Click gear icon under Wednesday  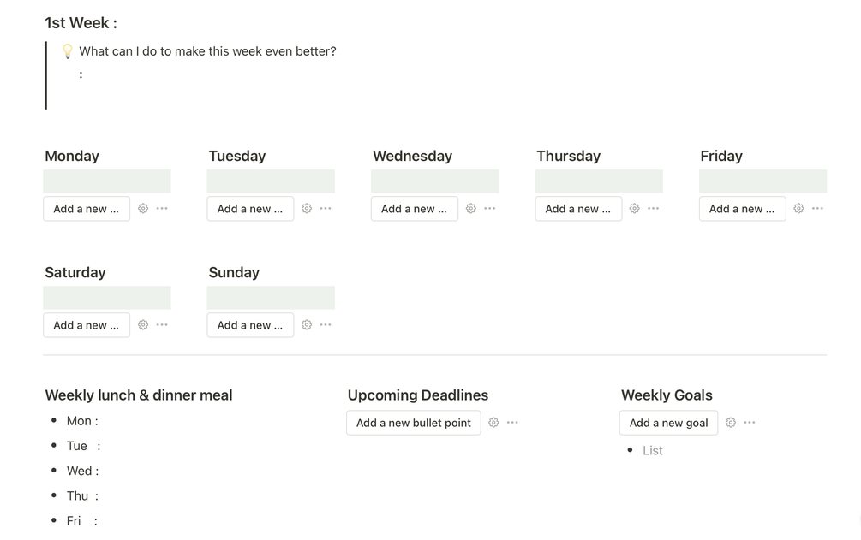coord(471,209)
